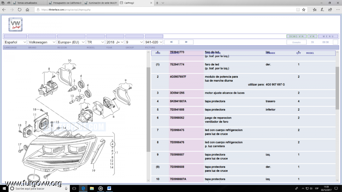The width and height of the screenshot is (342, 192).
Task: Open Word from the taskbar
Action: click(x=109, y=188)
